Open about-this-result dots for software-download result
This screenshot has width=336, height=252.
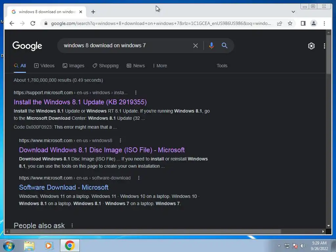139,178
